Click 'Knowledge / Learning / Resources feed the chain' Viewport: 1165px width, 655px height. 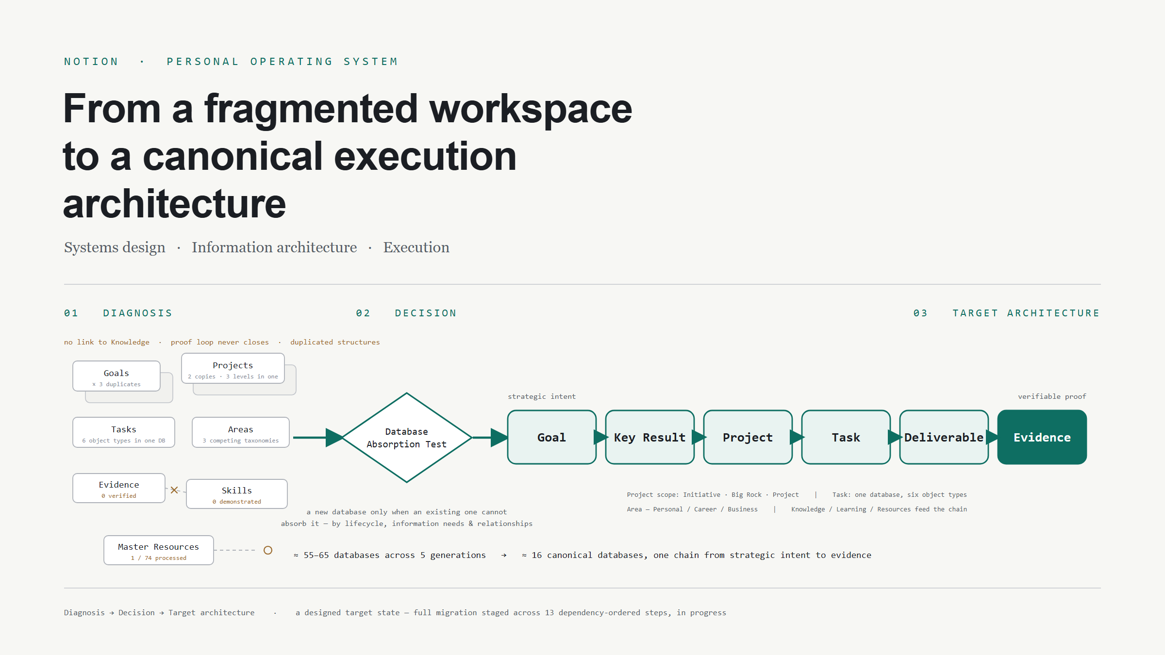click(879, 509)
